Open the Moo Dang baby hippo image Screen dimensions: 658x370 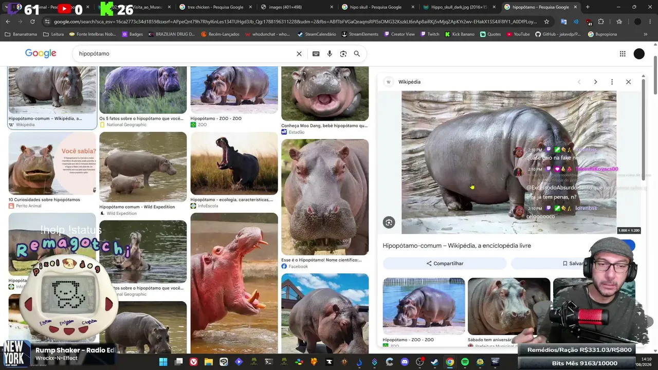click(325, 94)
